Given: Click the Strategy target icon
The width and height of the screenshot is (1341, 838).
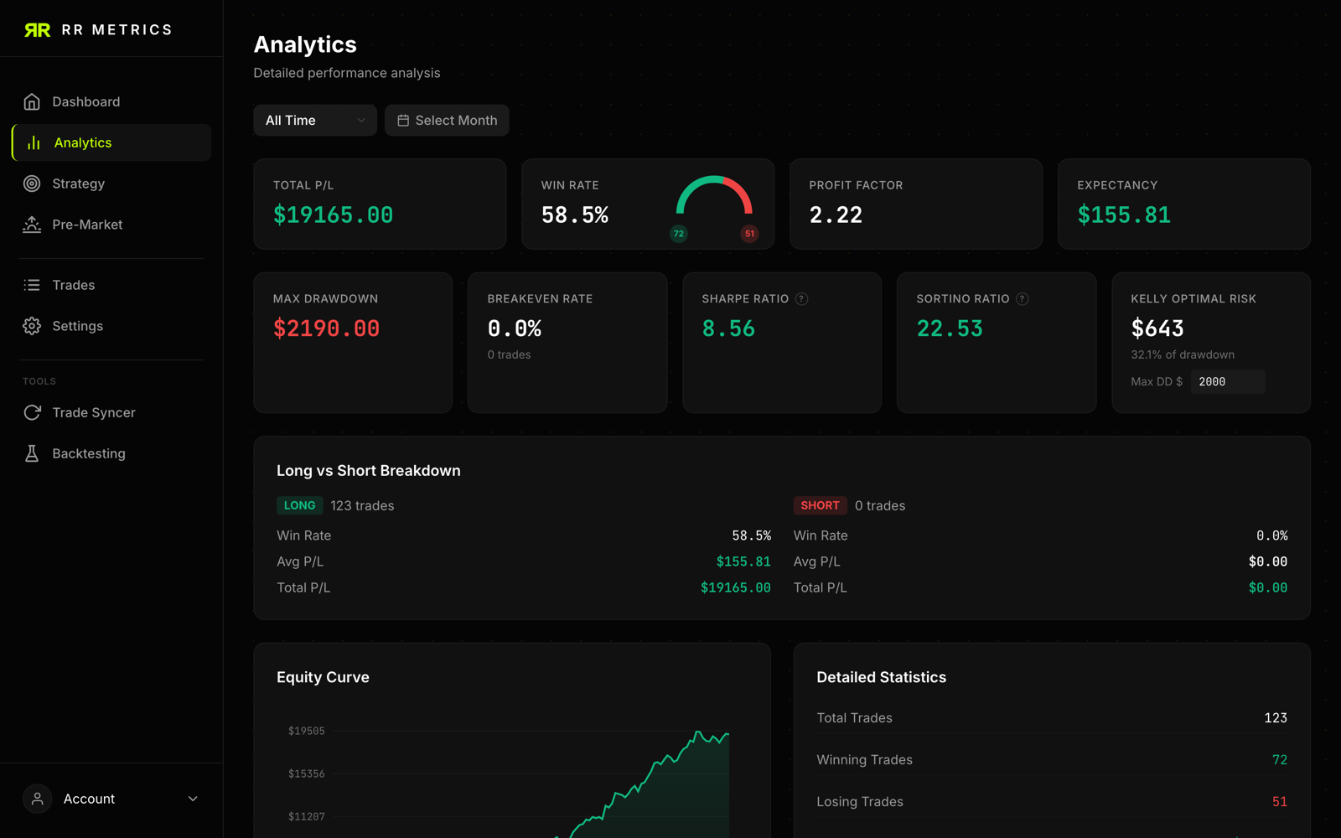Looking at the screenshot, I should pyautogui.click(x=32, y=184).
